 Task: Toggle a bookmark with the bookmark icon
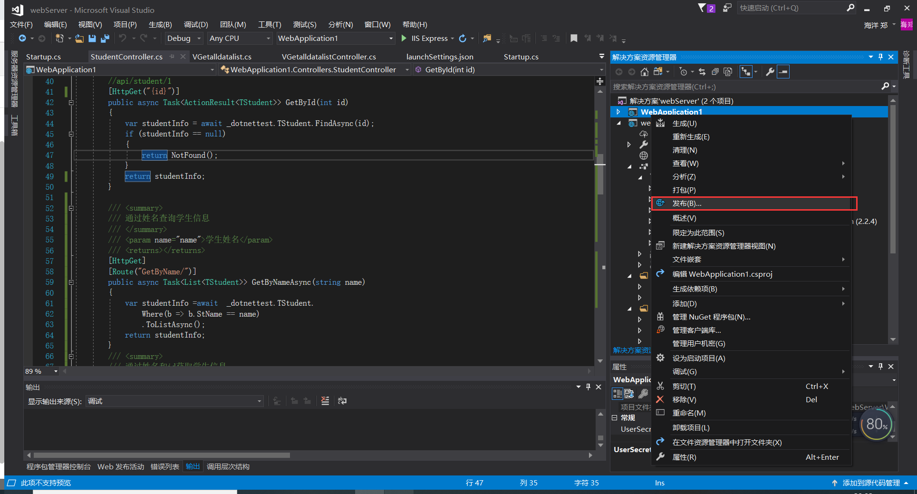click(574, 38)
